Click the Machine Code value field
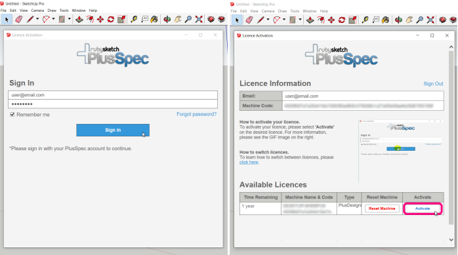The width and height of the screenshot is (458, 255). (x=363, y=106)
